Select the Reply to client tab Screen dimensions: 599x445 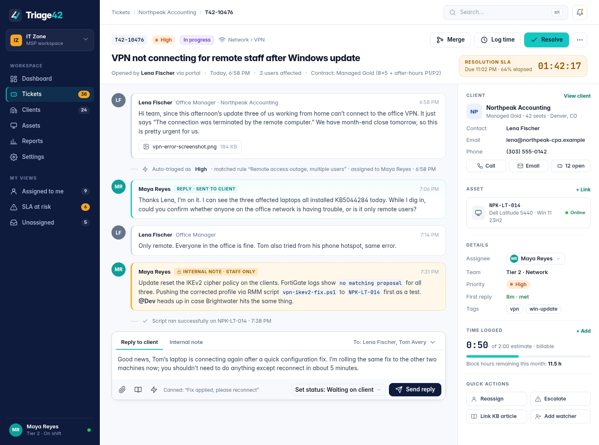point(139,342)
